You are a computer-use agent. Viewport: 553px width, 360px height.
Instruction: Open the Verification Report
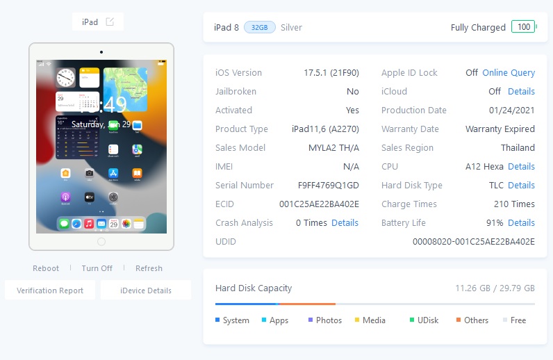(x=50, y=290)
